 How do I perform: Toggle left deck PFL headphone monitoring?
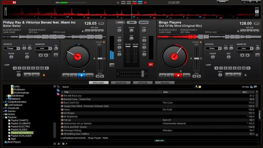coord(112,65)
